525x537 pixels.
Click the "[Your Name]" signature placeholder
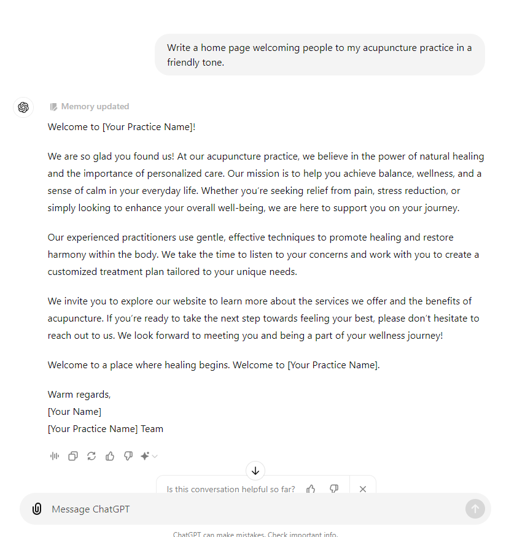pyautogui.click(x=74, y=412)
